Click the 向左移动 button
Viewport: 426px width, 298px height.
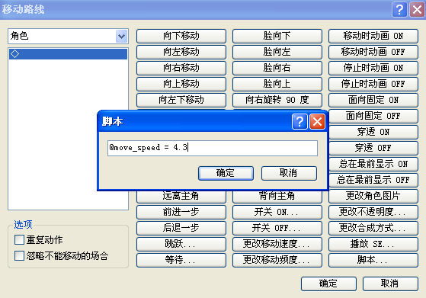[181, 52]
